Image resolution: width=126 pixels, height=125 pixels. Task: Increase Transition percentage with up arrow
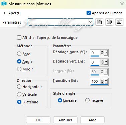click(102, 80)
